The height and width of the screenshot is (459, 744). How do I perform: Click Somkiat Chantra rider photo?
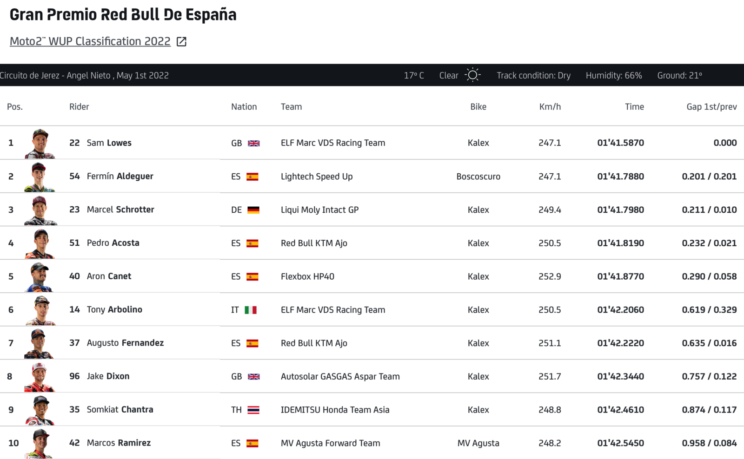click(40, 410)
